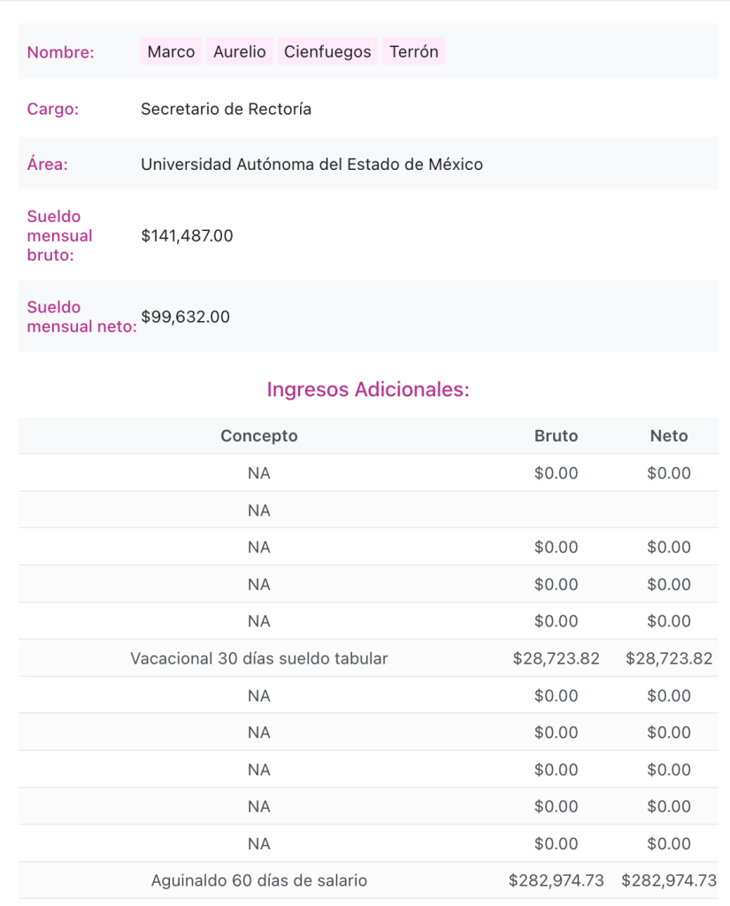
Task: Click the "Cargo:" field label
Action: coord(53,110)
